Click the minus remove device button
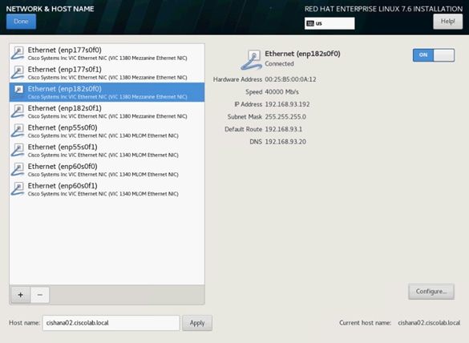This screenshot has height=343, width=469. coord(40,295)
